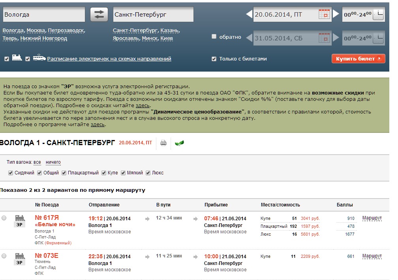398x280 pixels.
Task: Go to previous departure date arrow
Action: pyautogui.click(x=249, y=15)
